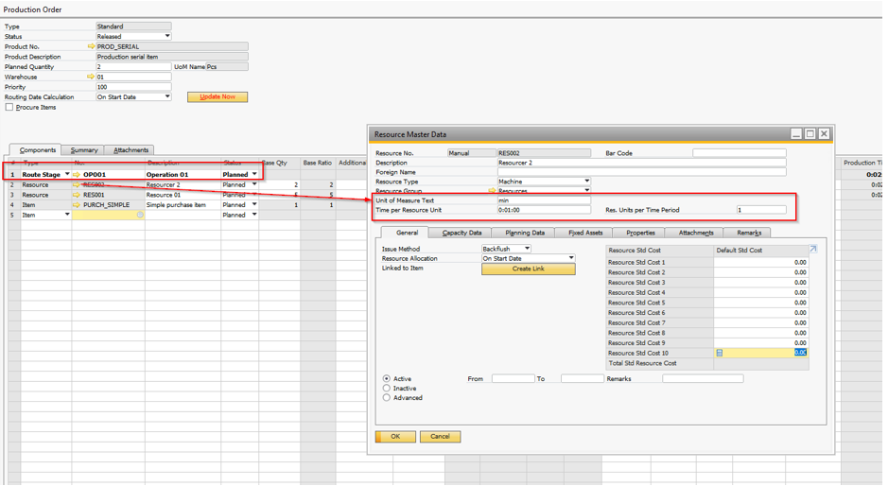The image size is (888, 486).
Task: Click the Time per Resource Unit field
Action: tap(544, 210)
